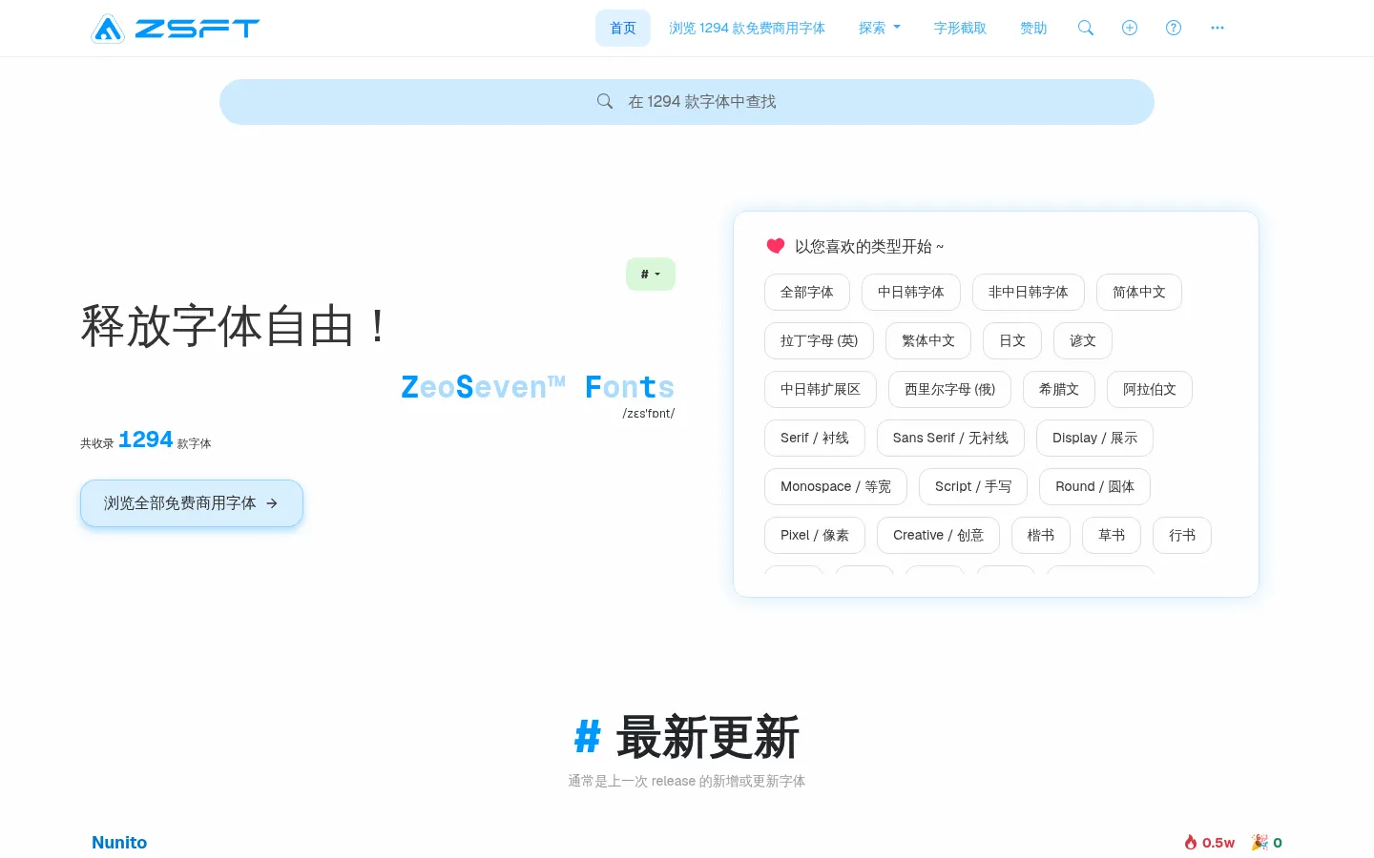Filter by Display / 展示

click(1095, 438)
